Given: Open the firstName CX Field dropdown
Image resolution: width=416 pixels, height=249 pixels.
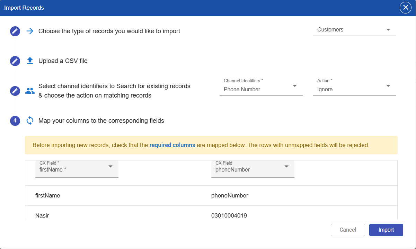Looking at the screenshot, I should pos(77,169).
